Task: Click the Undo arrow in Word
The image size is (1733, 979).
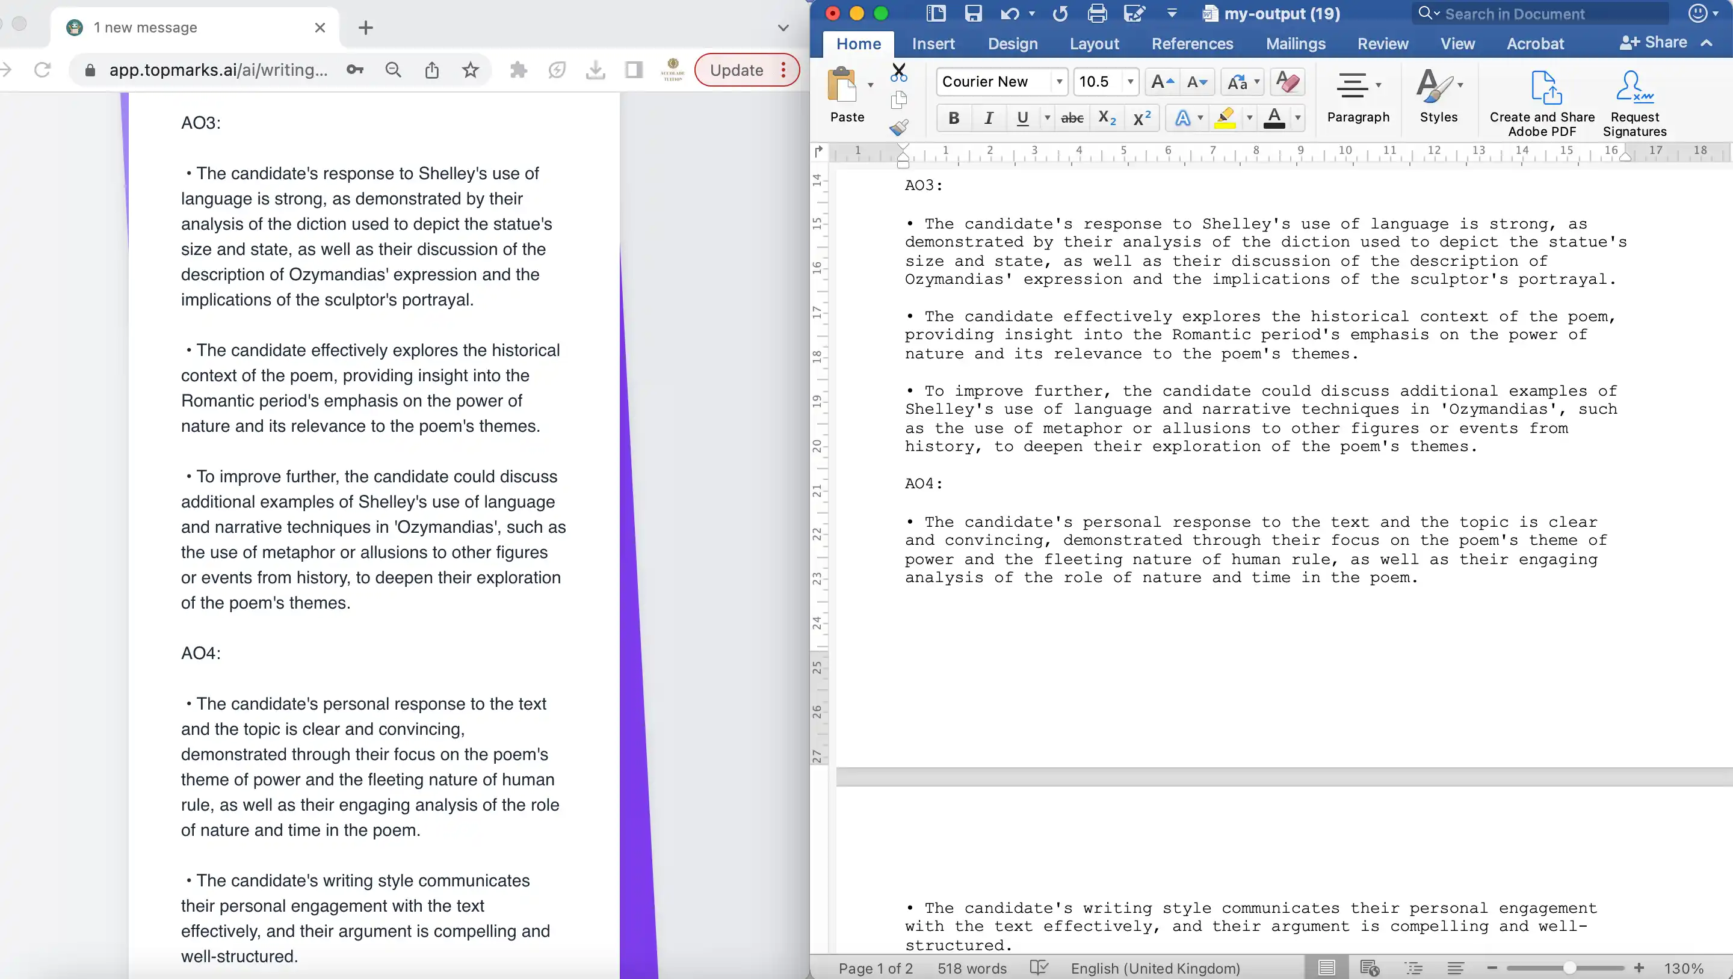Action: 1009,14
